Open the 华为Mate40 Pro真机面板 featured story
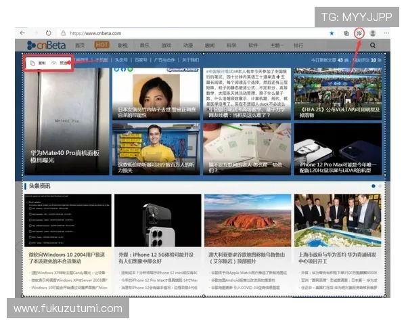The image size is (406, 325). [67, 121]
